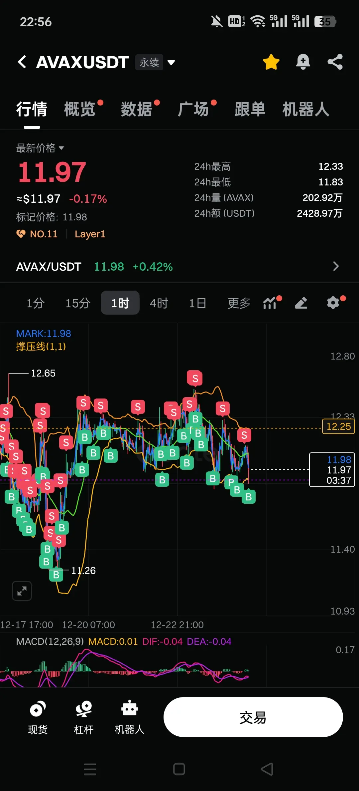Open the Layer1 category tag
359x791 pixels.
[x=90, y=234]
